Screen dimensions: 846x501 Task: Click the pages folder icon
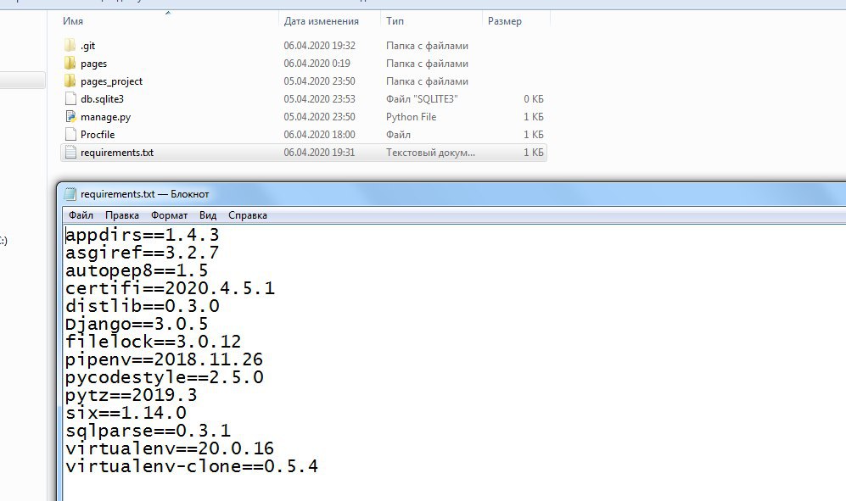pyautogui.click(x=70, y=63)
